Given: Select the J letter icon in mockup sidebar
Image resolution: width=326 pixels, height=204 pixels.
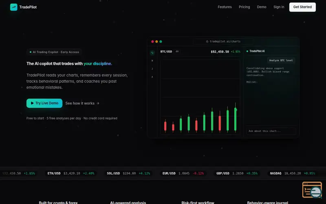Looking at the screenshot, I should (x=152, y=69).
